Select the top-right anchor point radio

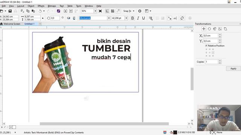[213, 49]
